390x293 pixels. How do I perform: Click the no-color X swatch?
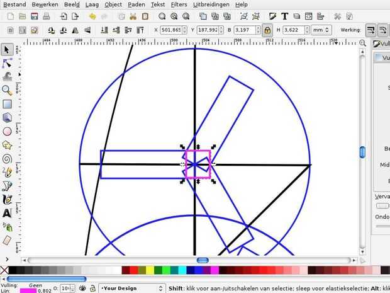4,270
